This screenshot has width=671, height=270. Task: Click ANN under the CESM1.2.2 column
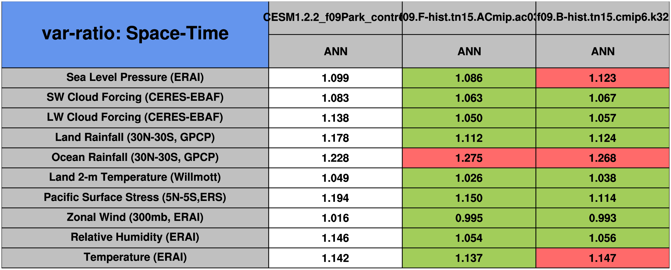[335, 51]
